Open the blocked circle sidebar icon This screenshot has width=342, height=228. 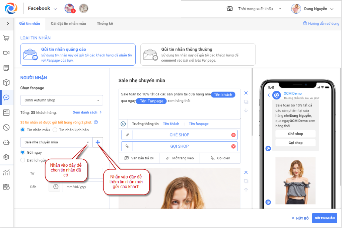[x=6, y=127]
